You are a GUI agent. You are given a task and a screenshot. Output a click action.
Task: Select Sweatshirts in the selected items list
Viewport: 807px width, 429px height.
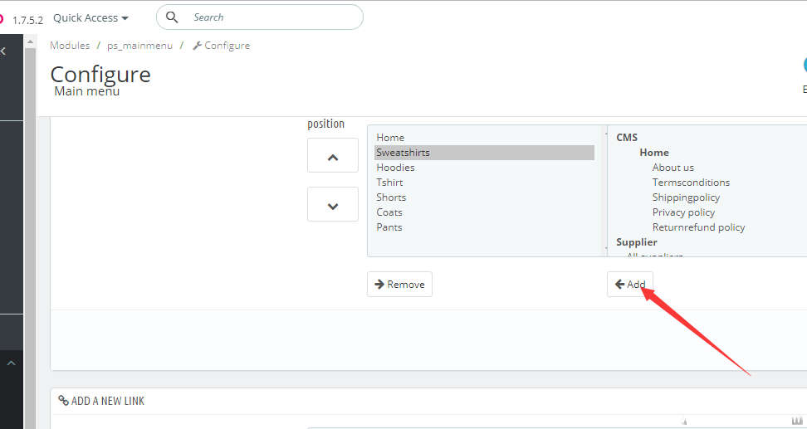[x=484, y=152]
